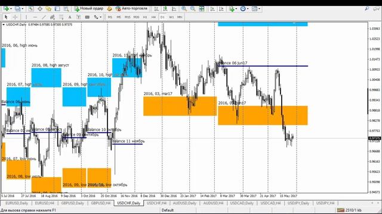Screen dimensions: 382x214
Task: Click the Default profile in status bar
Action: (x=168, y=210)
